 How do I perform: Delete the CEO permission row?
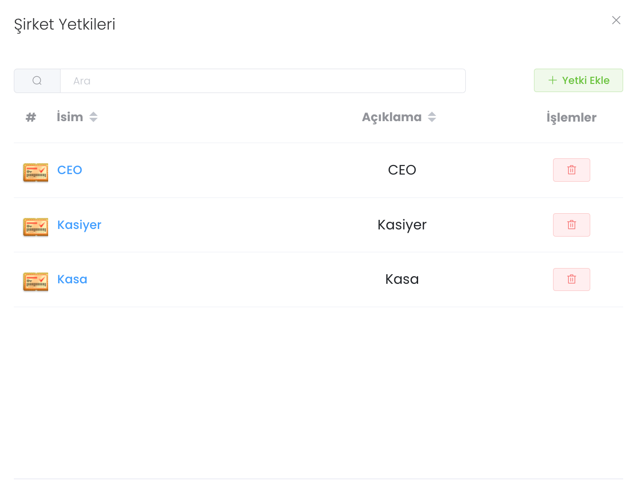coord(571,170)
